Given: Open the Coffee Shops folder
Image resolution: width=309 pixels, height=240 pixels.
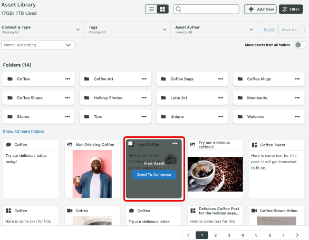Looking at the screenshot, I should pos(39,98).
